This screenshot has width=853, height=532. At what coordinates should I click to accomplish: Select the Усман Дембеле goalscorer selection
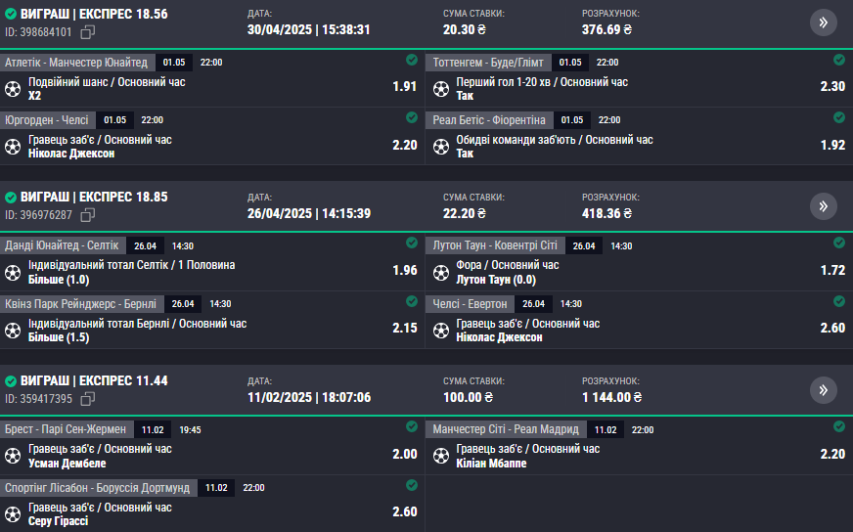[x=67, y=464]
